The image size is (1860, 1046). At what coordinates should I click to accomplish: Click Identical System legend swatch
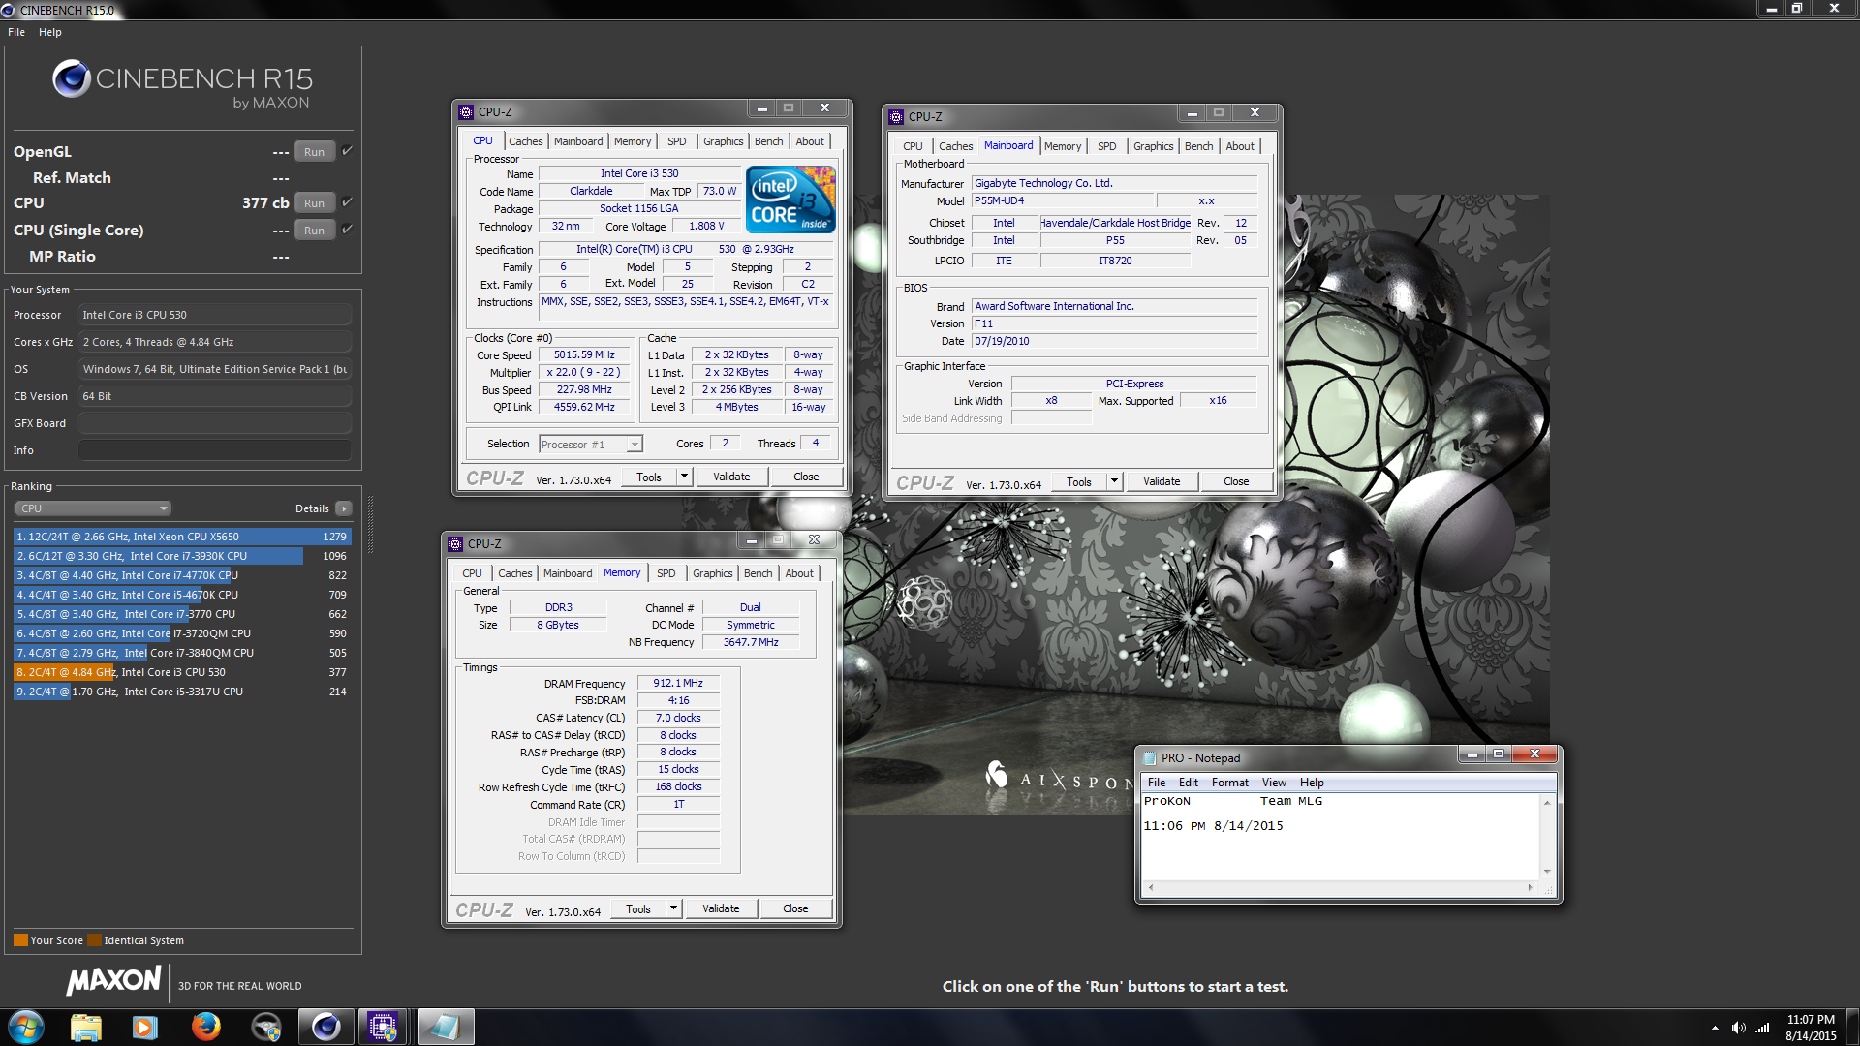[x=94, y=940]
